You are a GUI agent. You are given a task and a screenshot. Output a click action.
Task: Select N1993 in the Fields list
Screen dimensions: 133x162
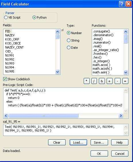point(10,63)
